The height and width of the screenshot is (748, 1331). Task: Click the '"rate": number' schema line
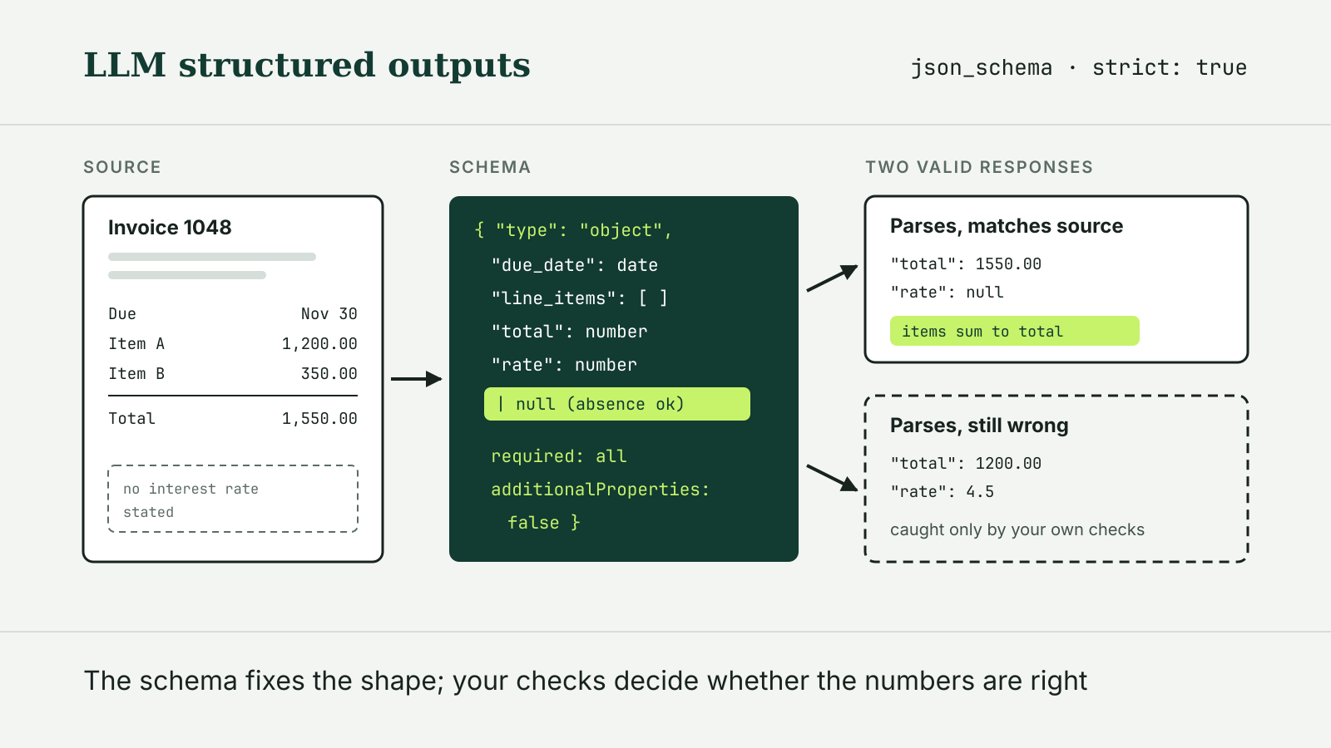point(564,365)
